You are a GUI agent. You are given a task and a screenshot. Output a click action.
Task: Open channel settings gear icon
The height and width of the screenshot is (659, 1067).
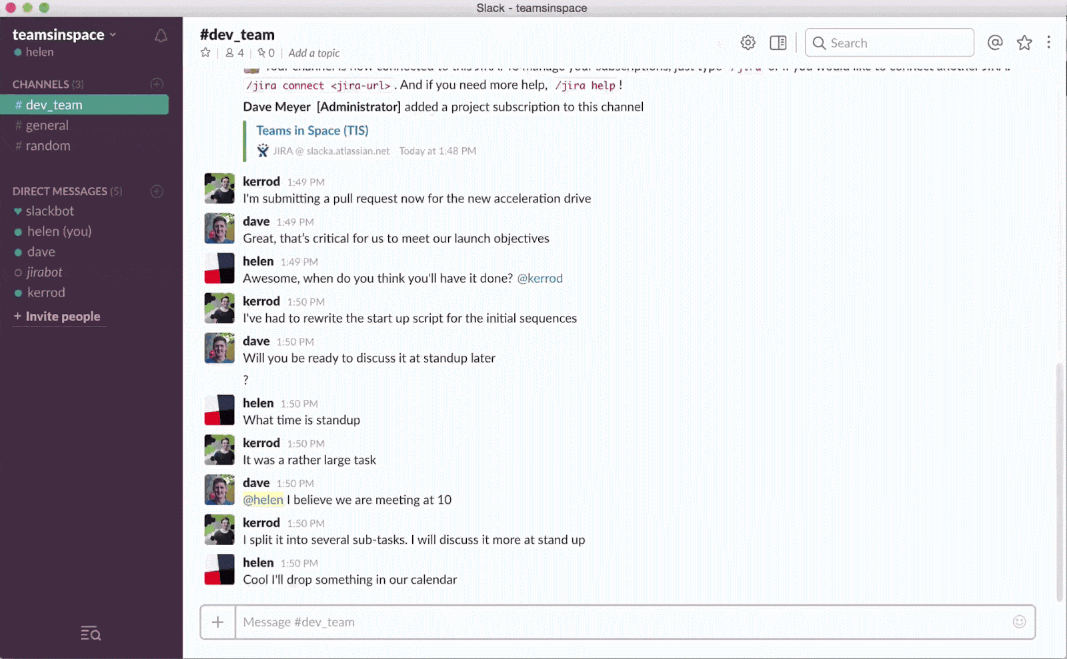point(748,43)
